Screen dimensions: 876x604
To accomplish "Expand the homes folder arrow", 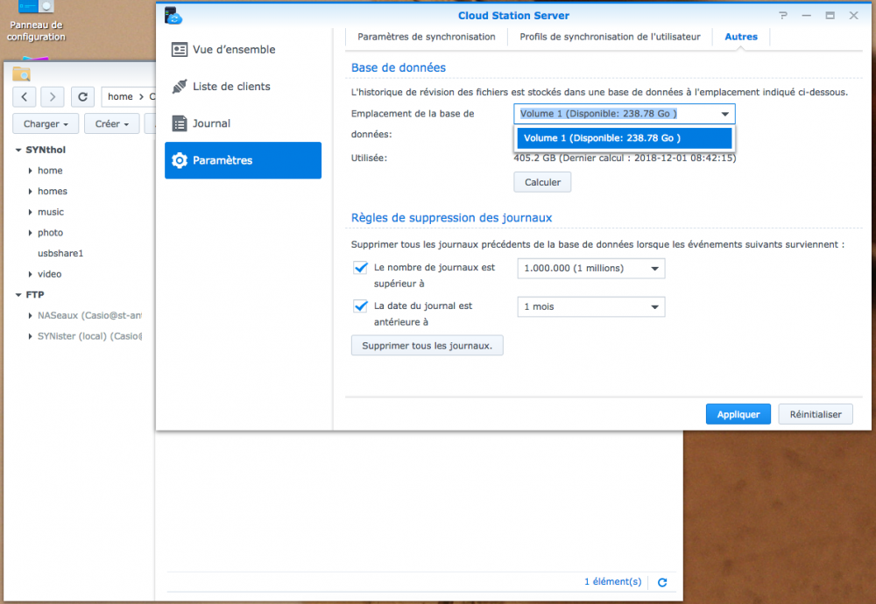I will 30,192.
